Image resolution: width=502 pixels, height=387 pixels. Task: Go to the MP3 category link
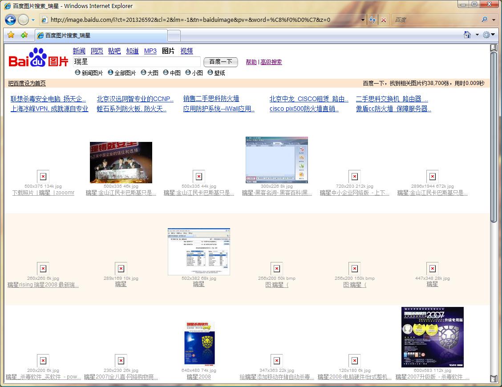point(150,51)
